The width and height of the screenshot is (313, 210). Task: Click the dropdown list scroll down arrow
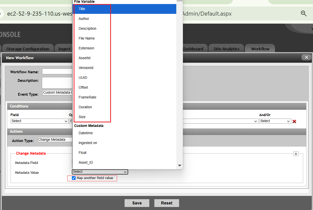tap(180, 165)
